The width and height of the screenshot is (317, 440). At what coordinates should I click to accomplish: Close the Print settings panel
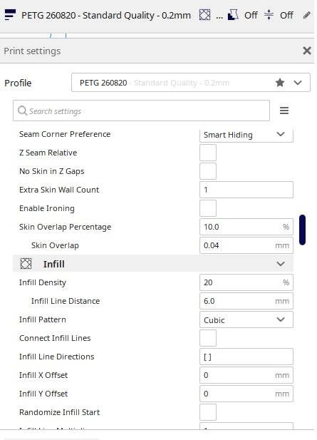pos(307,51)
